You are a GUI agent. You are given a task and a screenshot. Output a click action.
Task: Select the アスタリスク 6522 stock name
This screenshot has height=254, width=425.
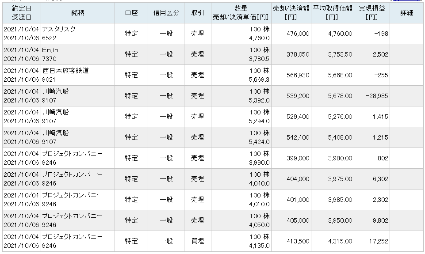pyautogui.click(x=59, y=34)
